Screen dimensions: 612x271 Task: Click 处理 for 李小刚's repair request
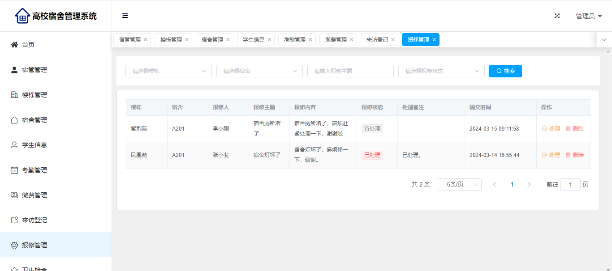(x=551, y=129)
